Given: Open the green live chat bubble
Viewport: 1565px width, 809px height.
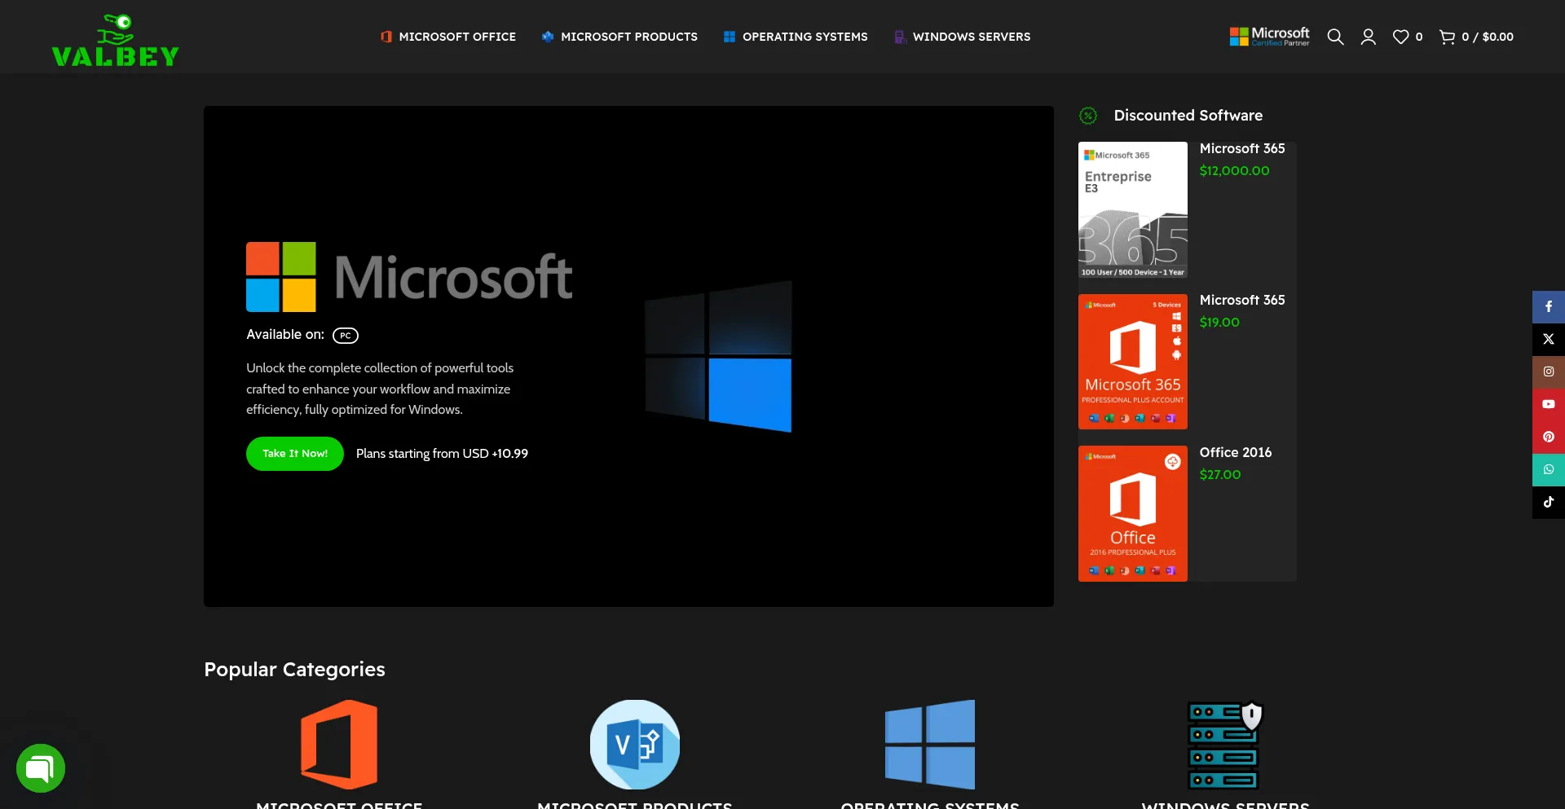Looking at the screenshot, I should (41, 768).
